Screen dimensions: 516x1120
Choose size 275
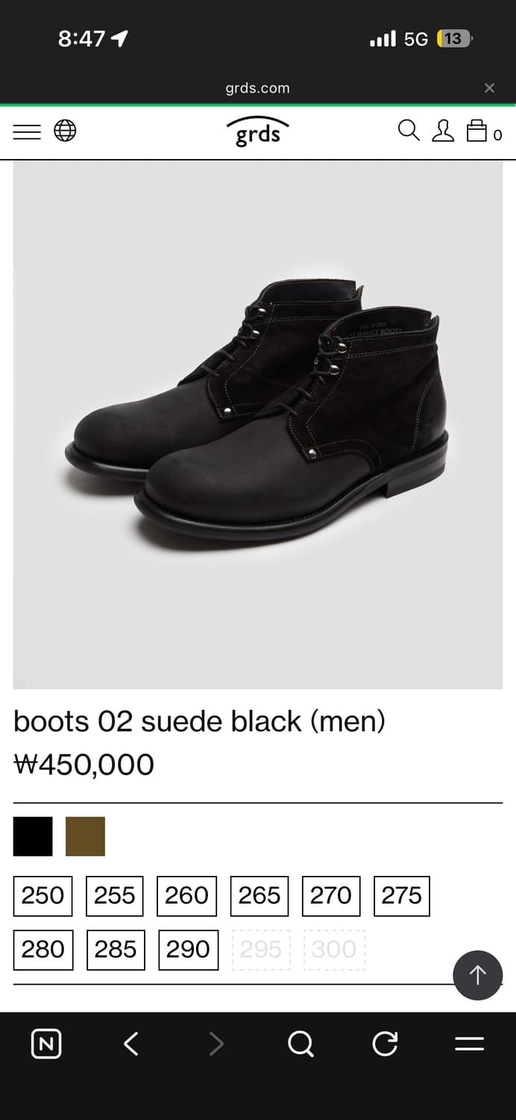point(402,896)
